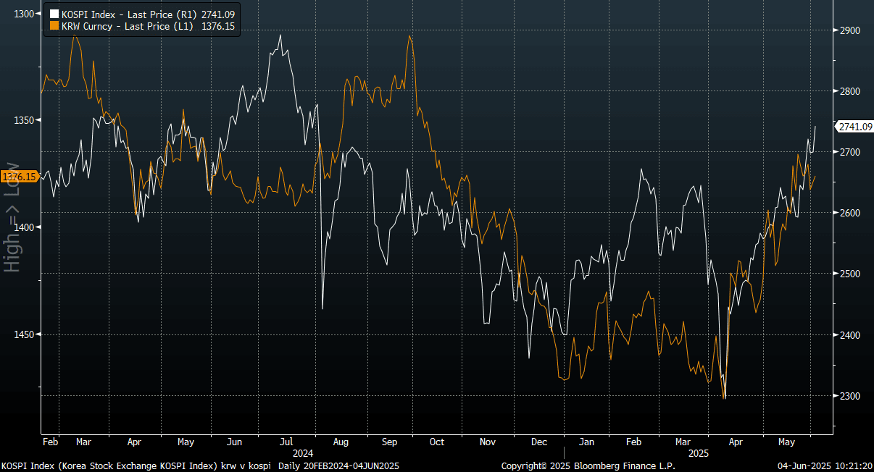Click the 2741.09 last price tag
874x472 pixels.
coord(854,127)
